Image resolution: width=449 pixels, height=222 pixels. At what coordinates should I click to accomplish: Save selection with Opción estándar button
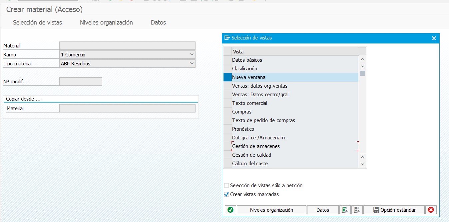tap(394, 210)
